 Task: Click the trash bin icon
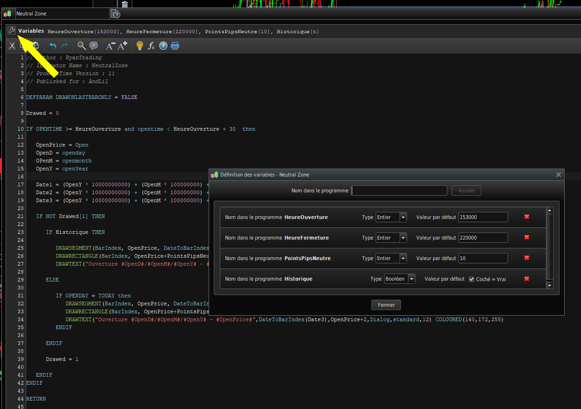pyautogui.click(x=125, y=5)
